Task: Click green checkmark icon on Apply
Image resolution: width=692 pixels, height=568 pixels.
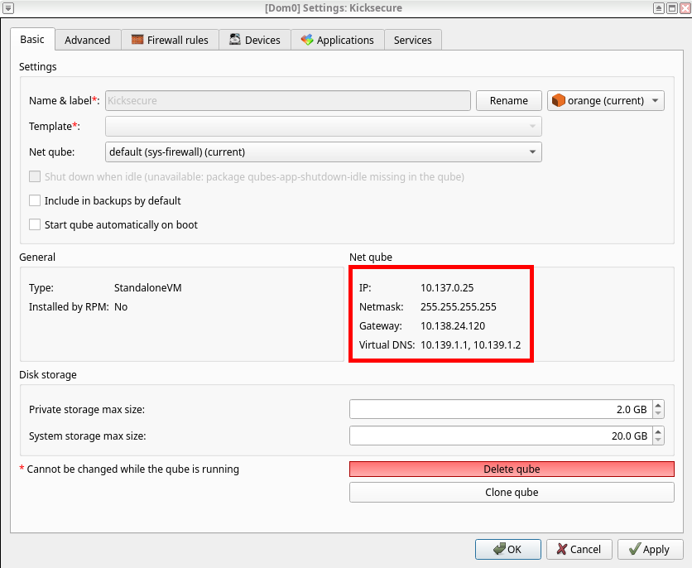Action: pos(634,549)
